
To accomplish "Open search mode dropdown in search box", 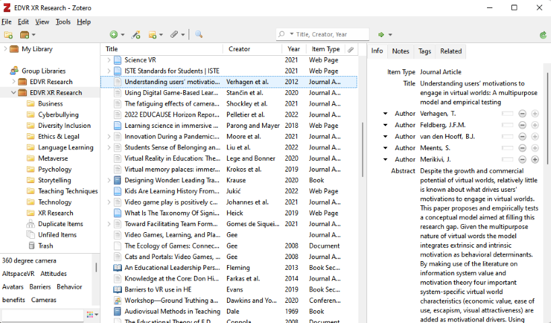I will pyautogui.click(x=292, y=34).
